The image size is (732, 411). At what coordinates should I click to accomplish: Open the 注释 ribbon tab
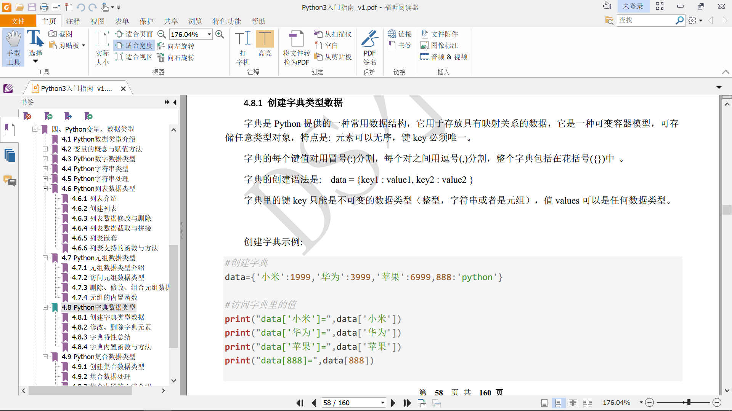point(73,21)
